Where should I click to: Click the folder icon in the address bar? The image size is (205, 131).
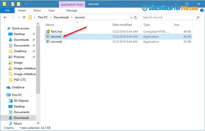click(30, 17)
